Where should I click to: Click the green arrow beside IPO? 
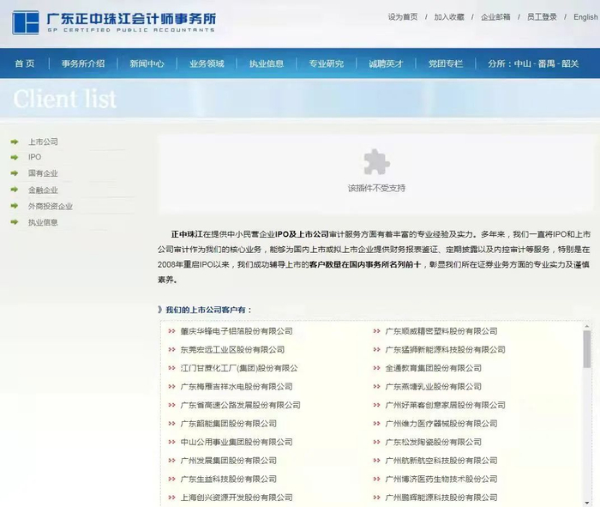coord(15,157)
